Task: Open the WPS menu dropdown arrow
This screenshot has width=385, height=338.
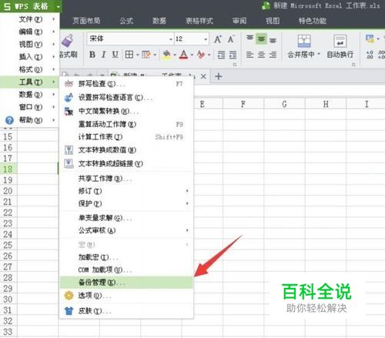Action: (59, 7)
